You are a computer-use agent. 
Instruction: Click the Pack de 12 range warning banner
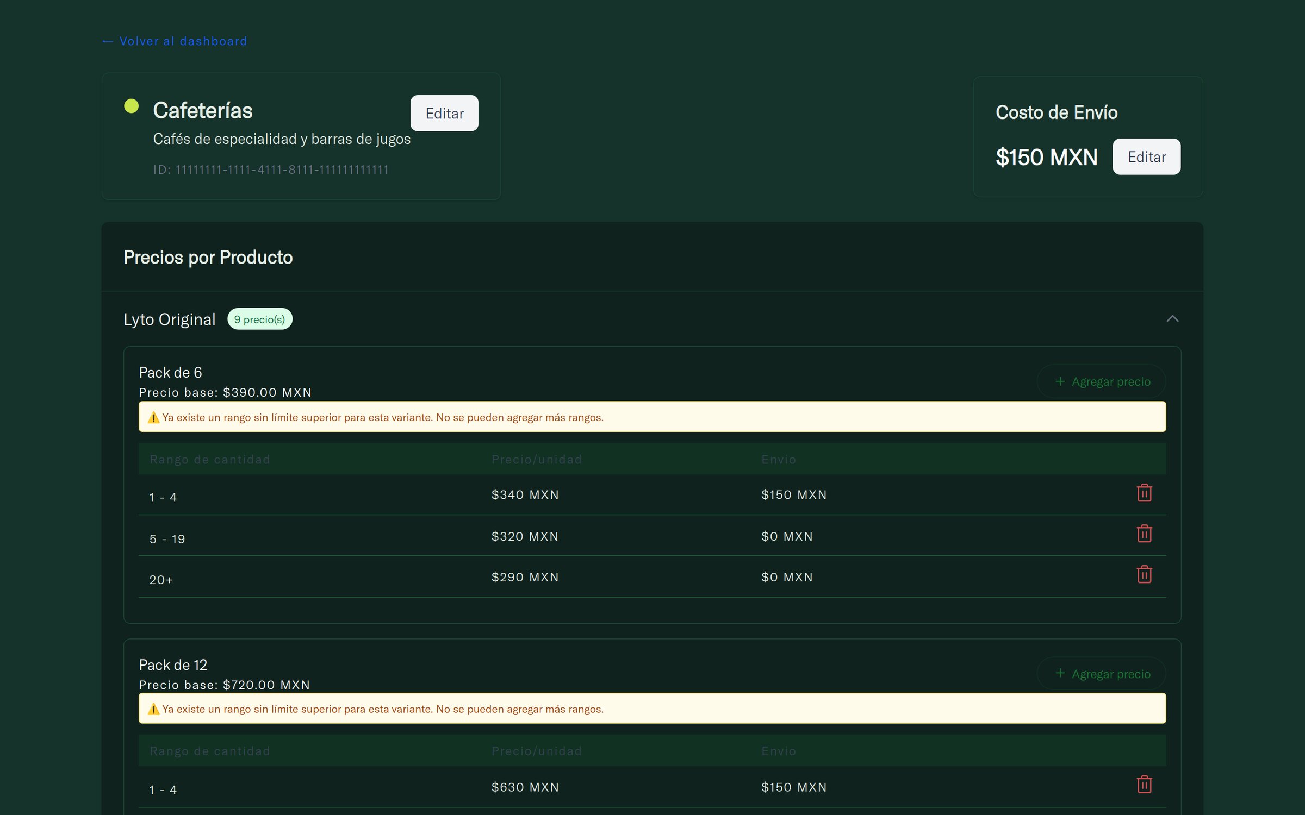pos(652,708)
